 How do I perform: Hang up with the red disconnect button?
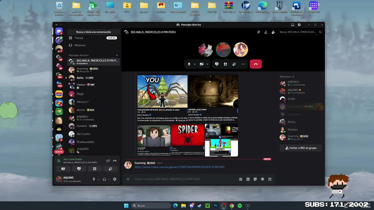click(256, 64)
